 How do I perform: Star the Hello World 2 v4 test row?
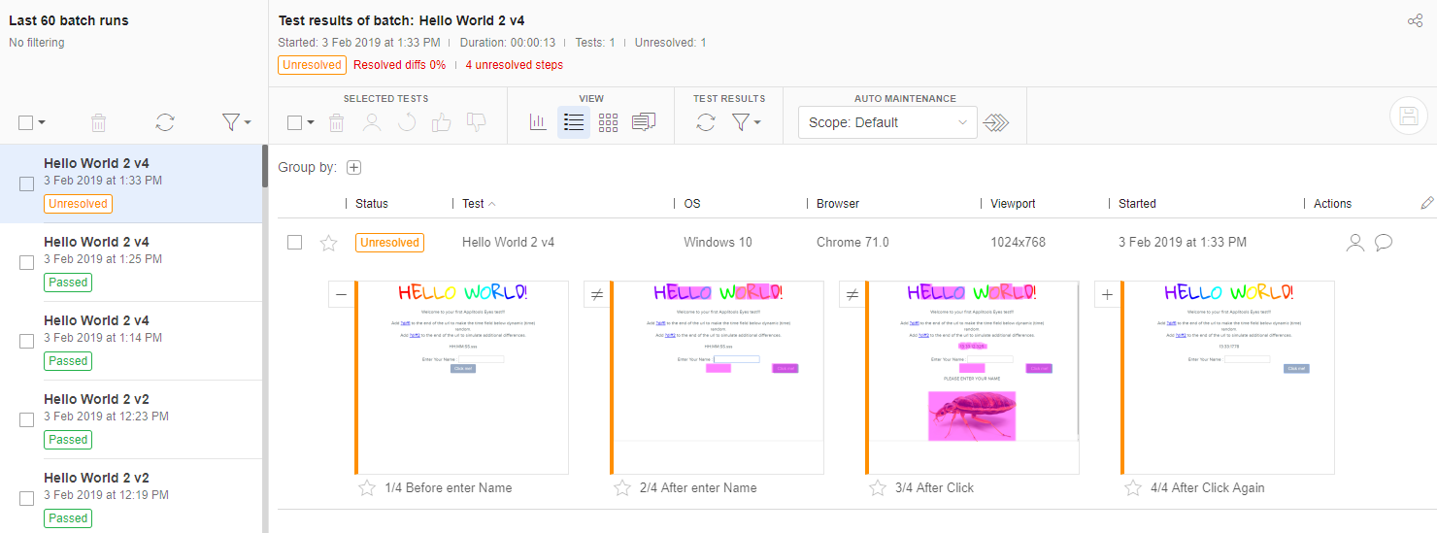coord(329,243)
